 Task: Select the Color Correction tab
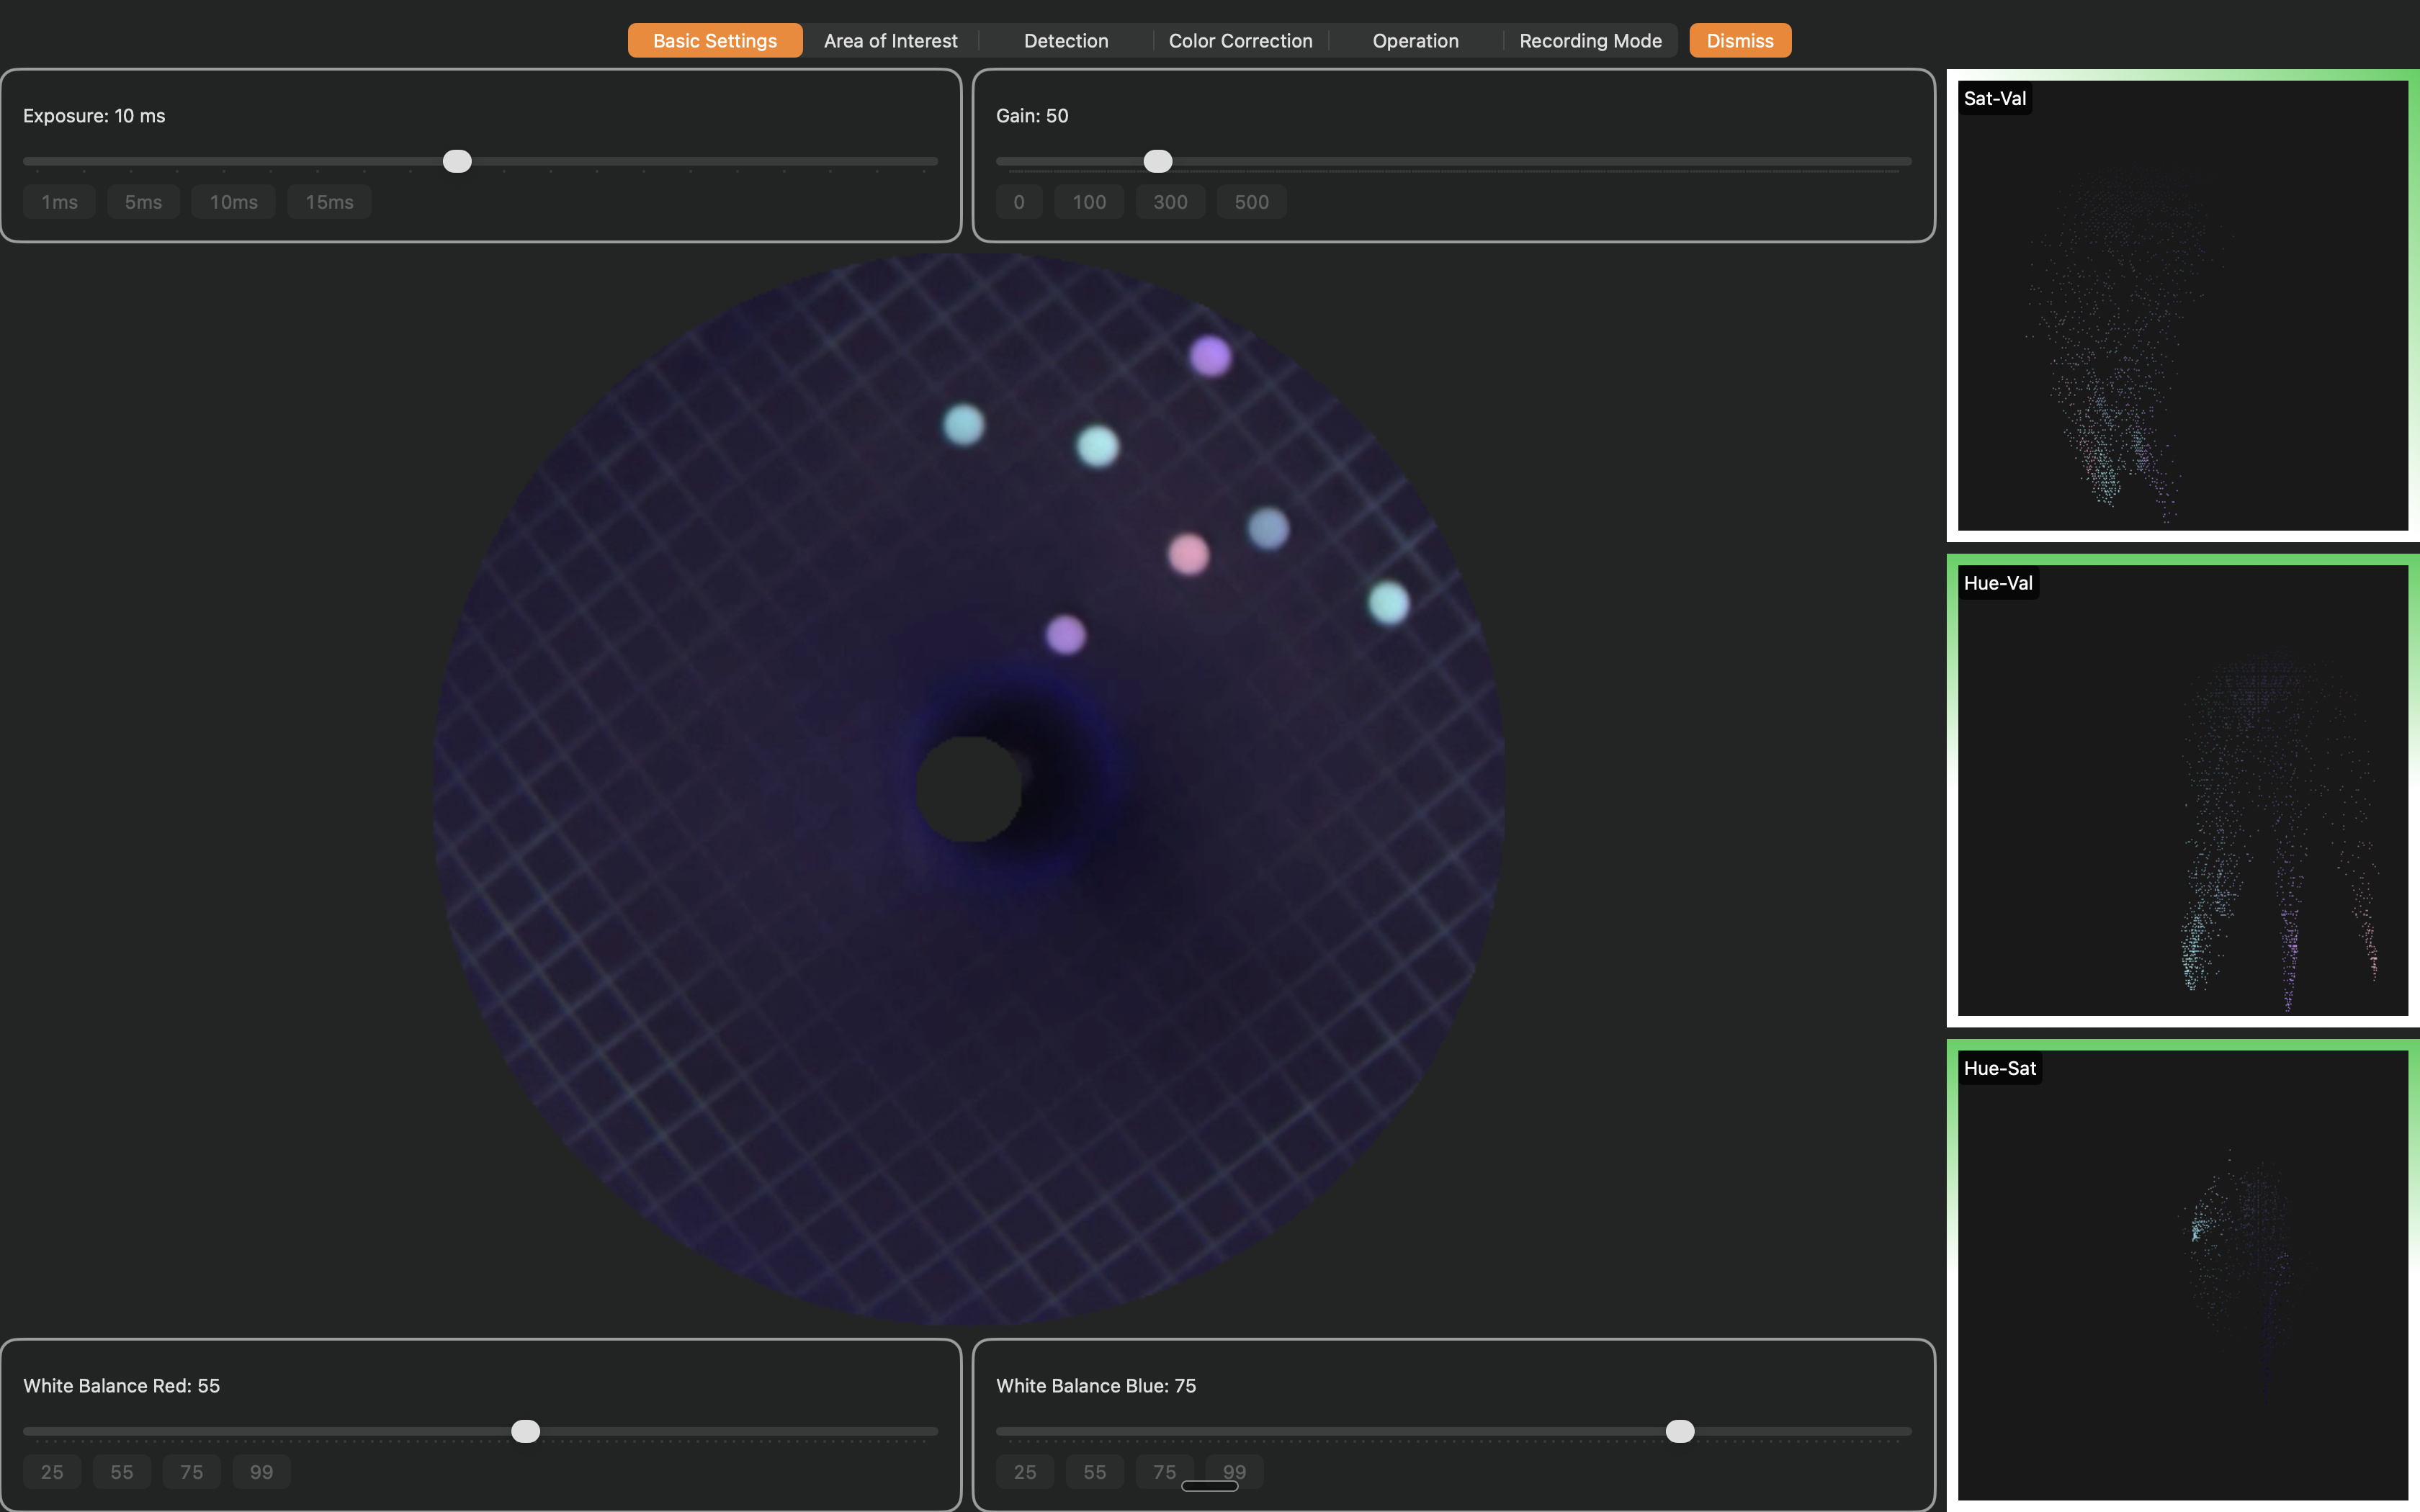(x=1240, y=41)
